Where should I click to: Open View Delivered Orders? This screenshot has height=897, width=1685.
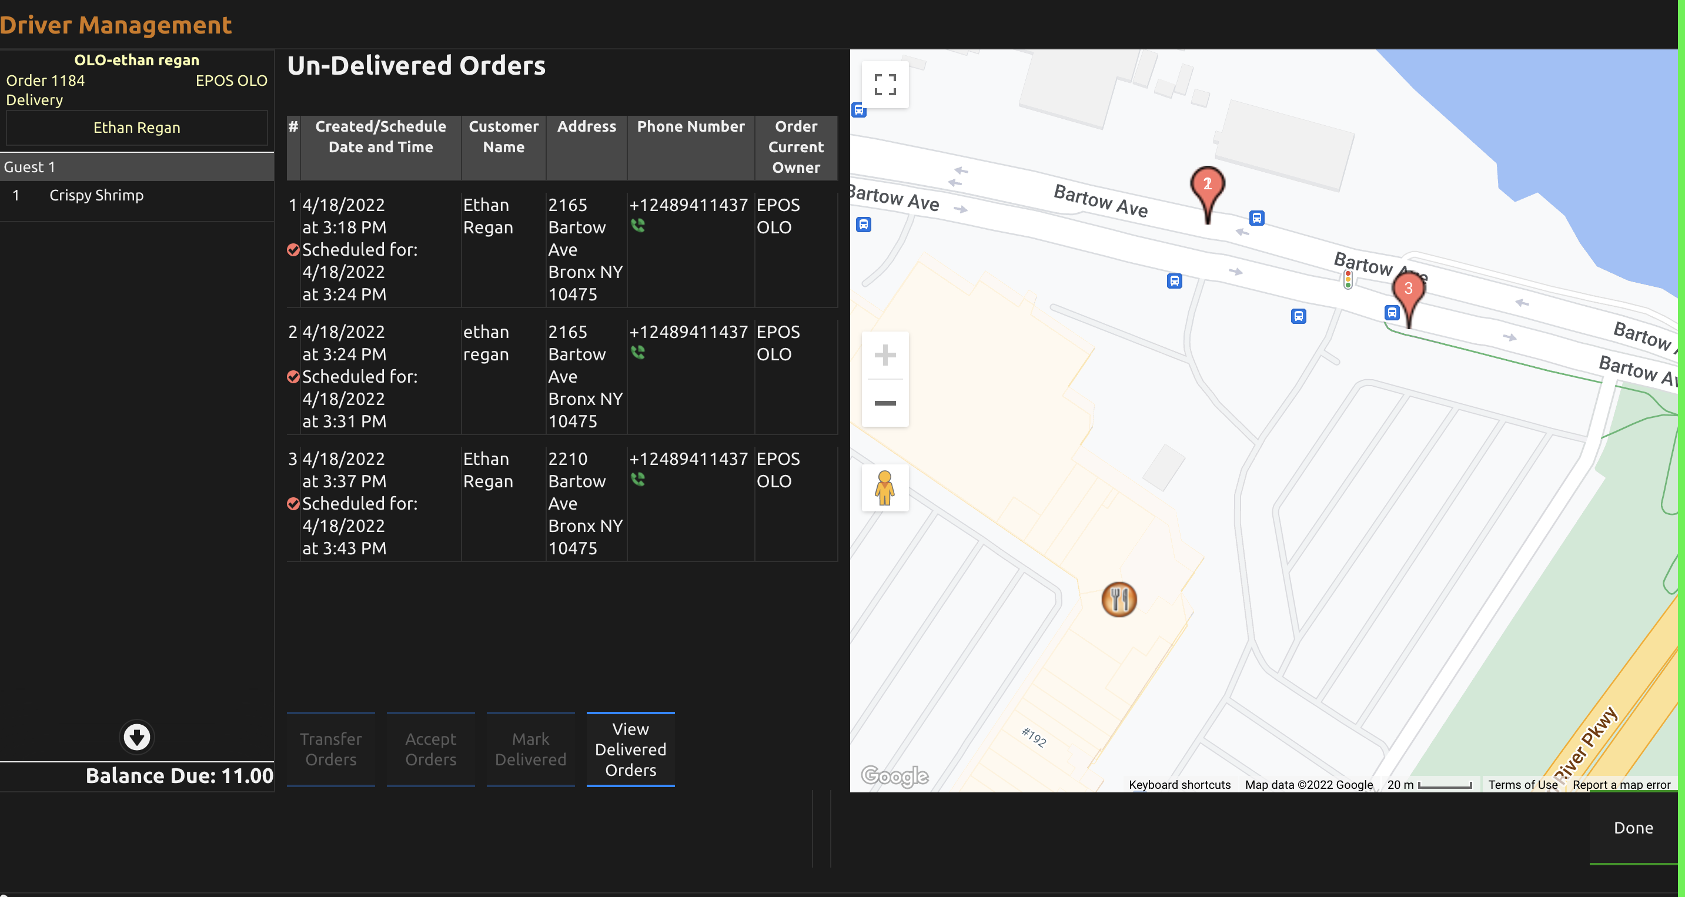point(631,749)
